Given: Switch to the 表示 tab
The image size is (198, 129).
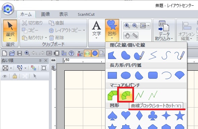Looking at the screenshot, I should coord(64,14).
